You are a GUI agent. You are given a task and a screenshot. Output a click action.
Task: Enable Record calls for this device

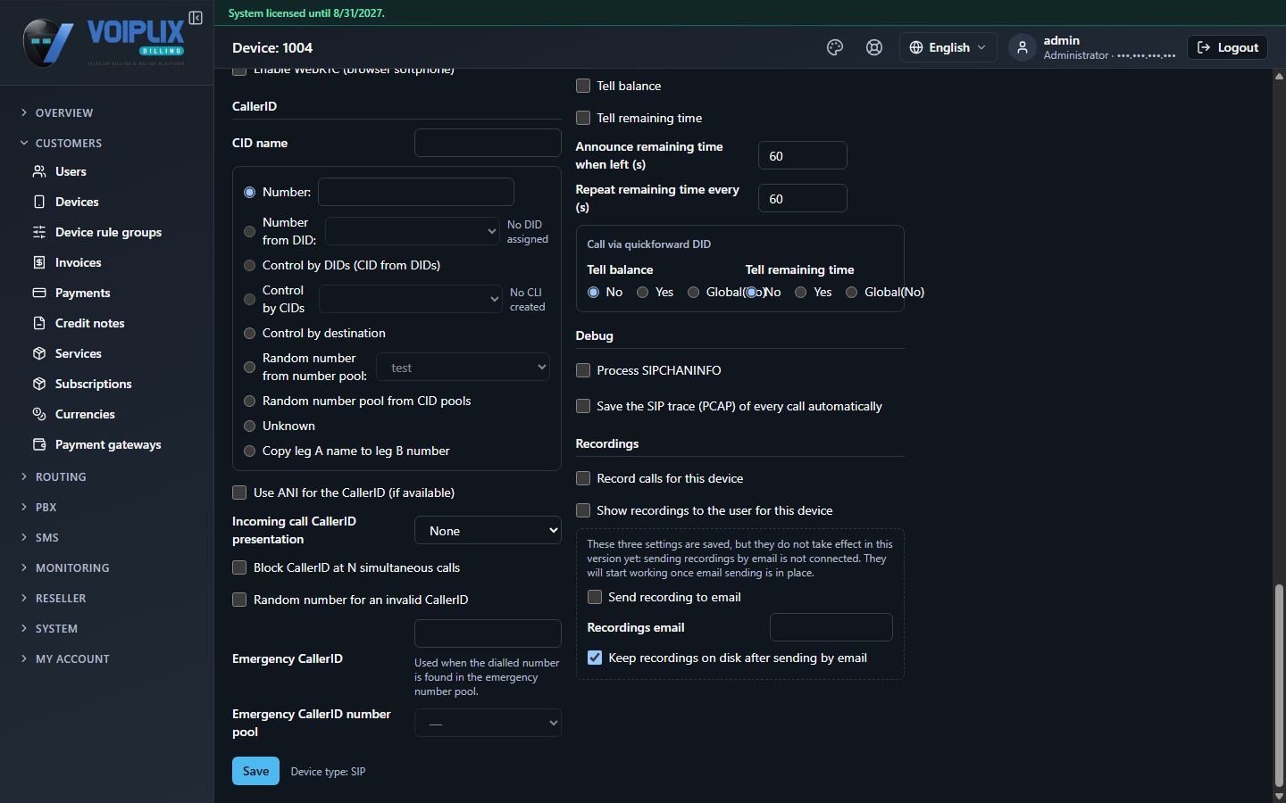tap(583, 478)
